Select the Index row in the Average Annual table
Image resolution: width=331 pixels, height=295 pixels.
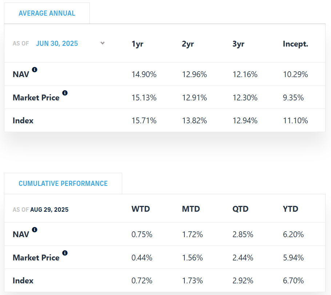pos(23,120)
